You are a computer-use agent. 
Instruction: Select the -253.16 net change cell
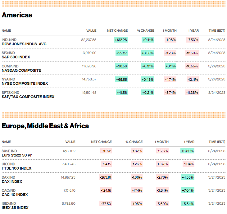[x=106, y=177]
